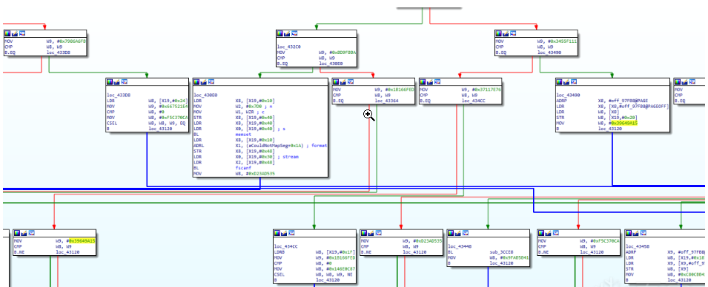This screenshot has height=287, width=708.
Task: Click the edit-node pencil icon on loc_433D8 block
Action: [117, 81]
